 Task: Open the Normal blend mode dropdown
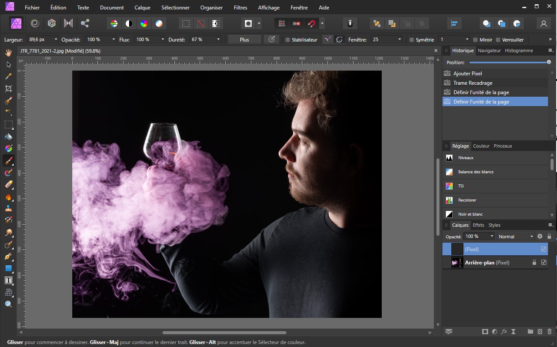pos(516,236)
